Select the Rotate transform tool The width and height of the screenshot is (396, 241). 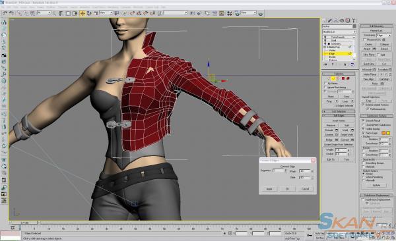(x=89, y=13)
